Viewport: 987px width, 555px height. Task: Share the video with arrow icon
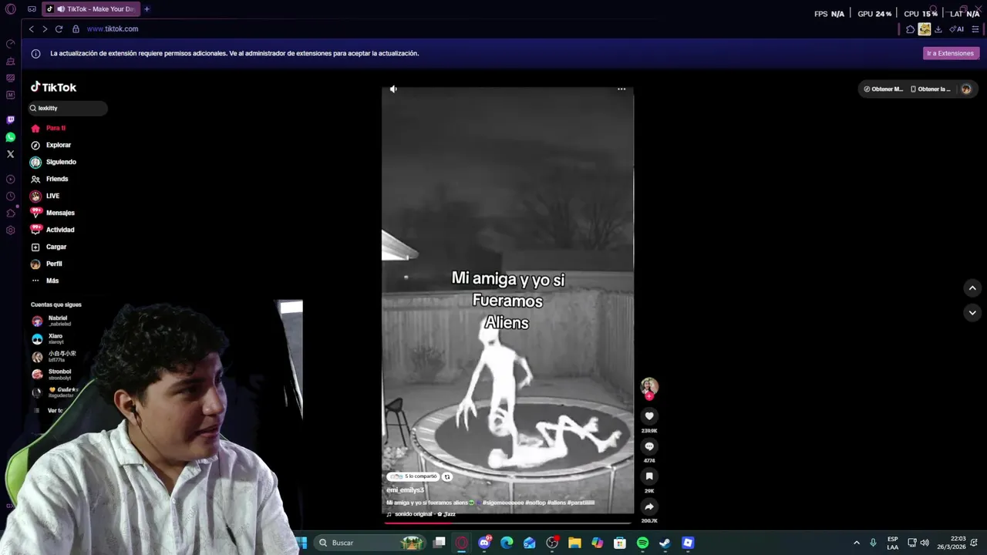click(x=649, y=506)
